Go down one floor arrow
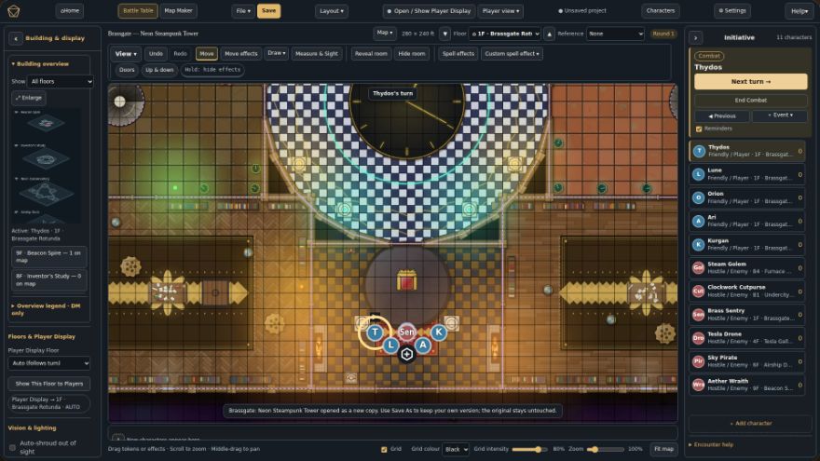The height and width of the screenshot is (461, 820). tap(444, 34)
